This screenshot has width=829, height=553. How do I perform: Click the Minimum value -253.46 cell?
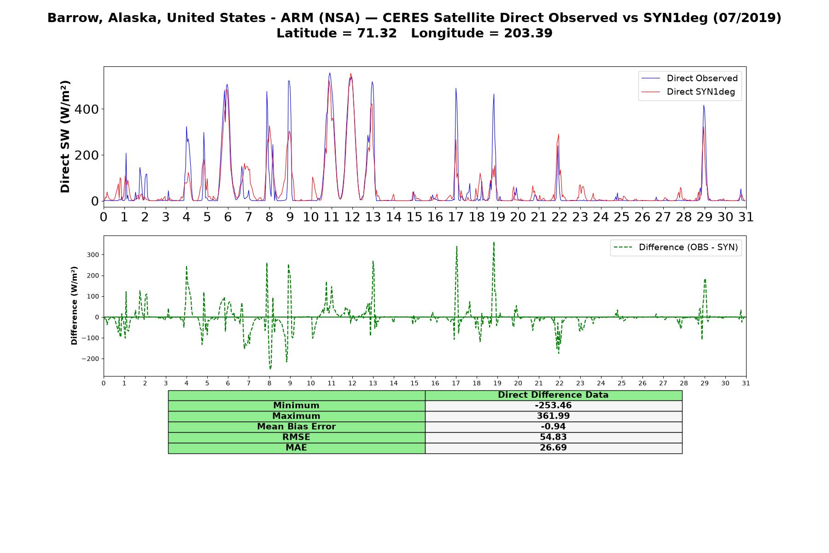[553, 406]
